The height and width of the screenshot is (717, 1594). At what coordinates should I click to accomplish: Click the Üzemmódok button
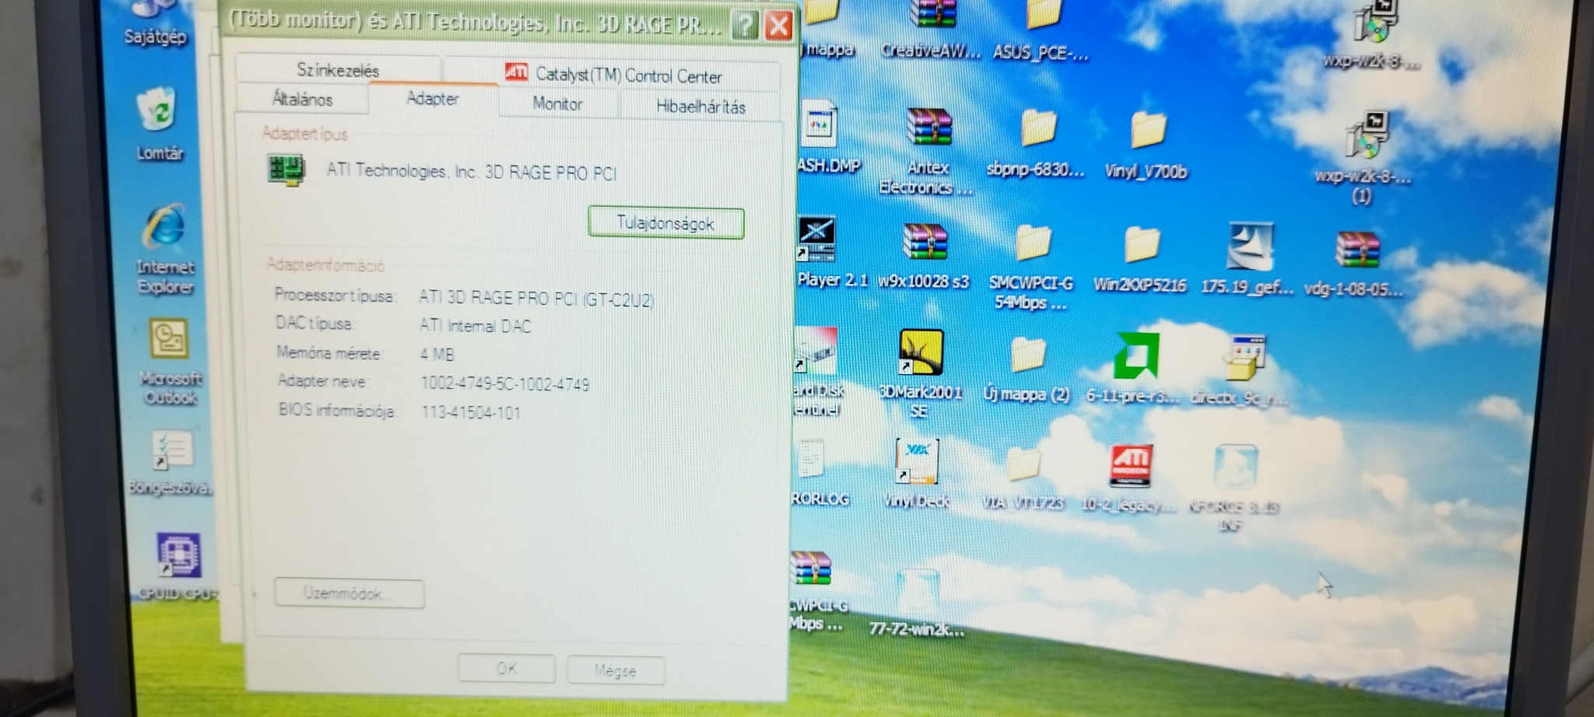coord(349,593)
